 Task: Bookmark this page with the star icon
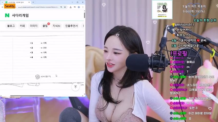[x=65, y=7]
